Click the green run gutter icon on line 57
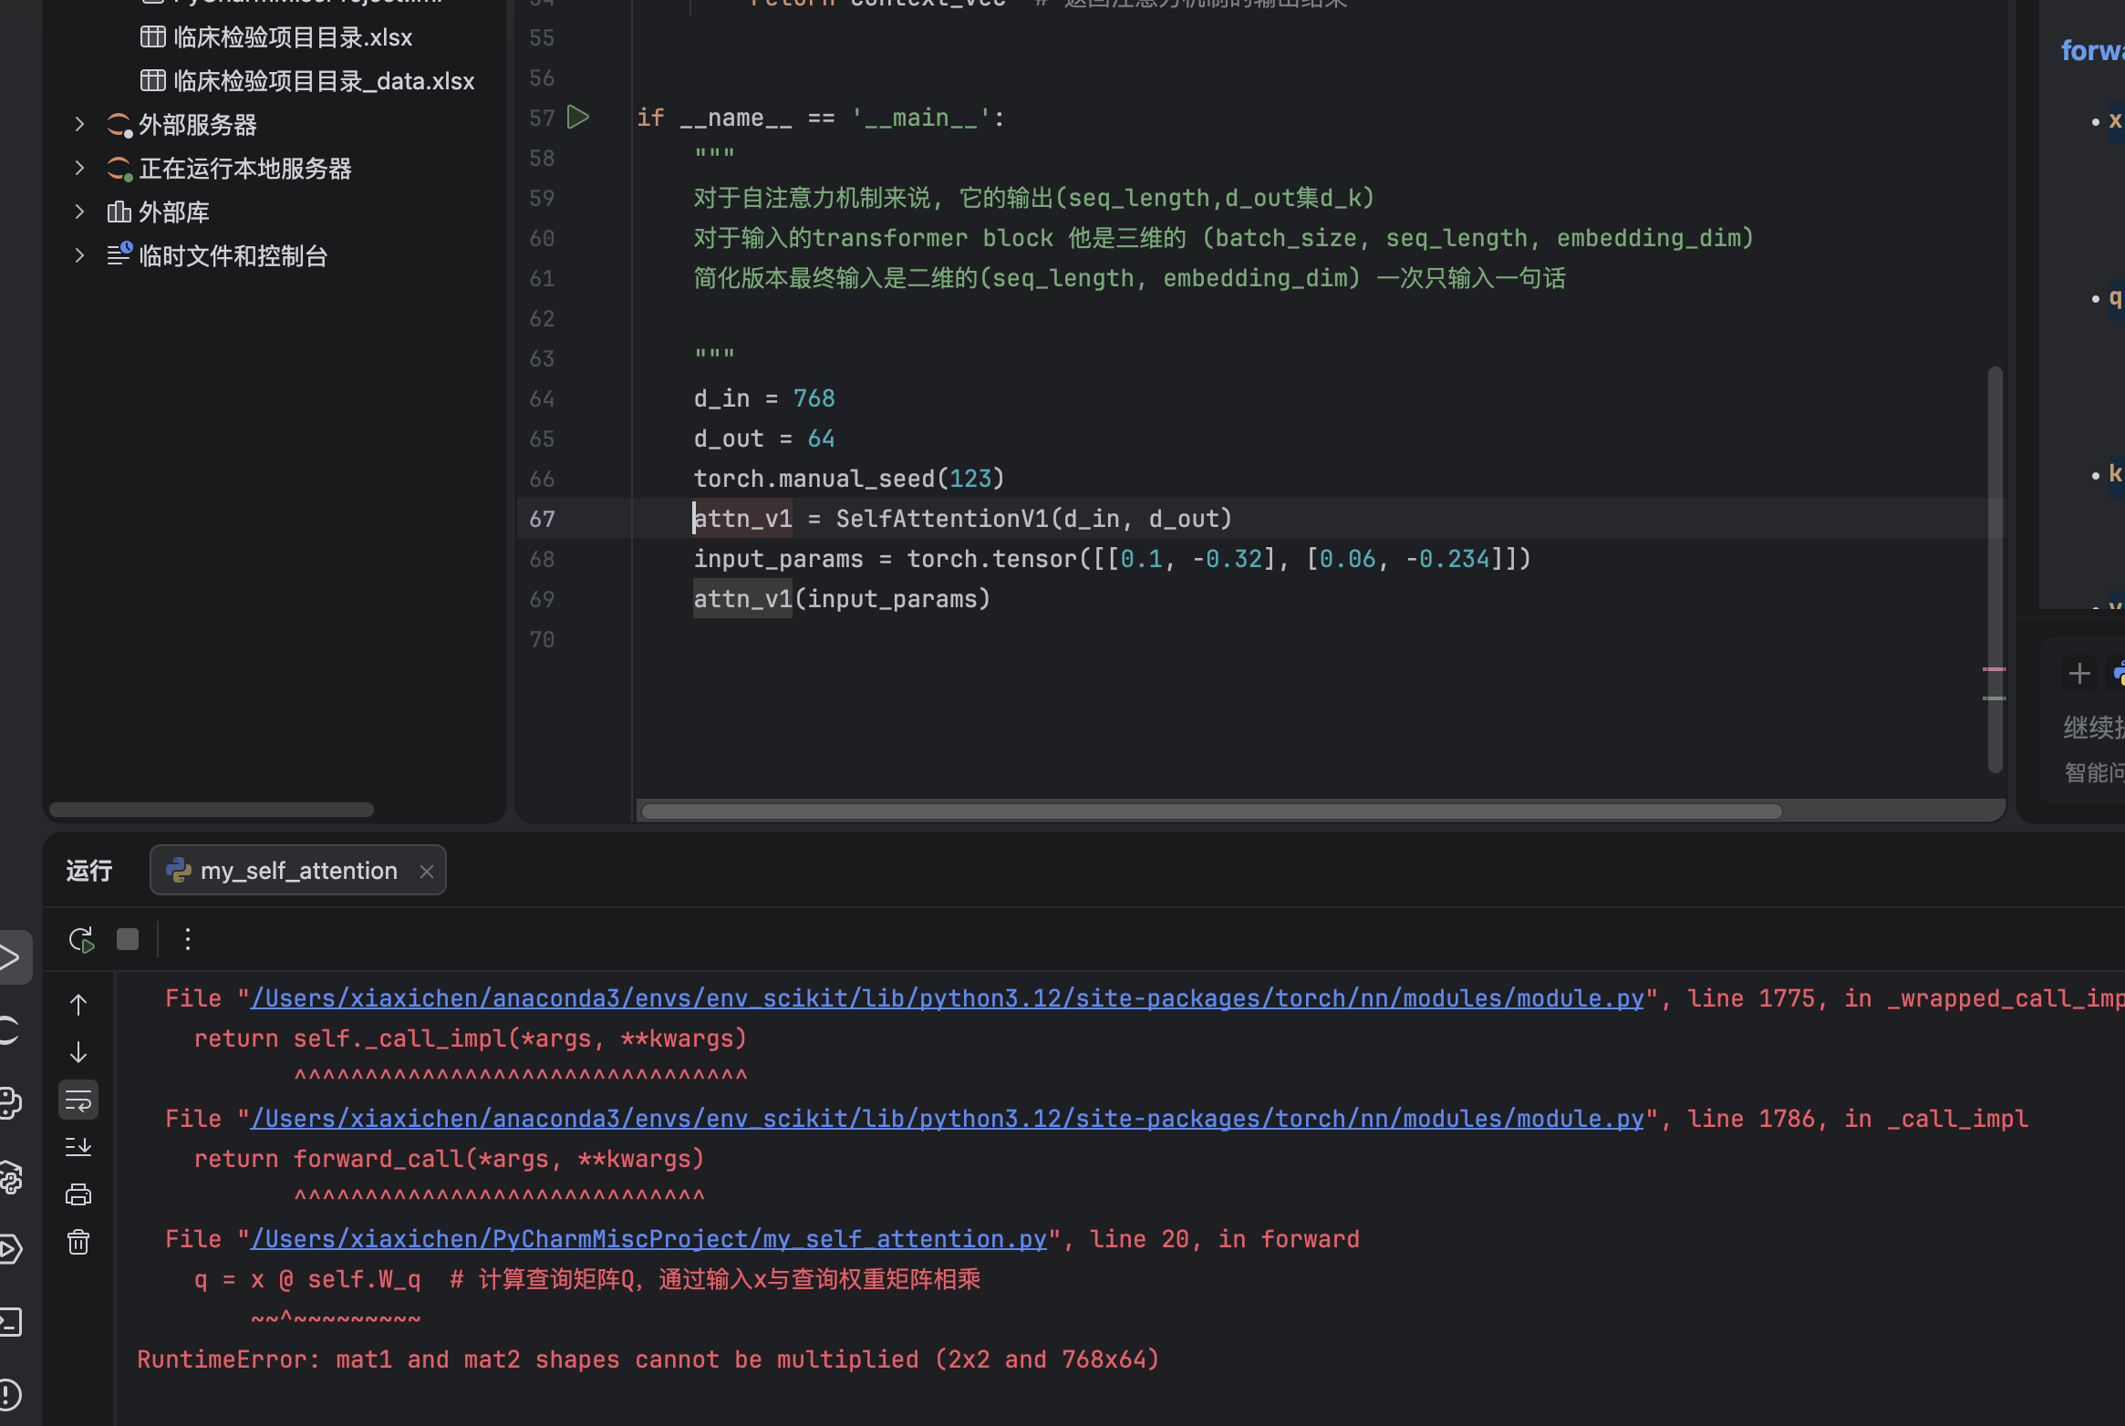 point(578,117)
